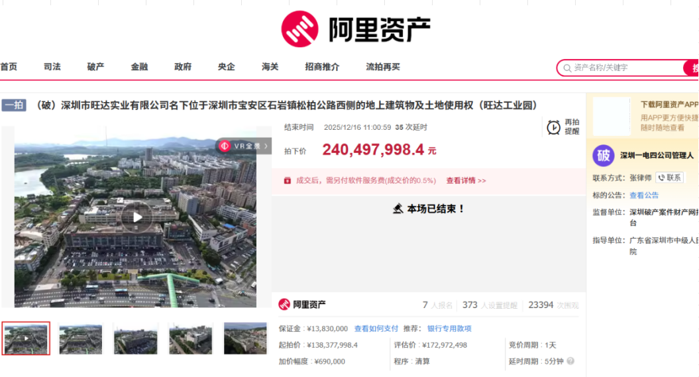This screenshot has width=699, height=377.
Task: Click the 阿里资产 logo at the top
Action: (x=356, y=28)
